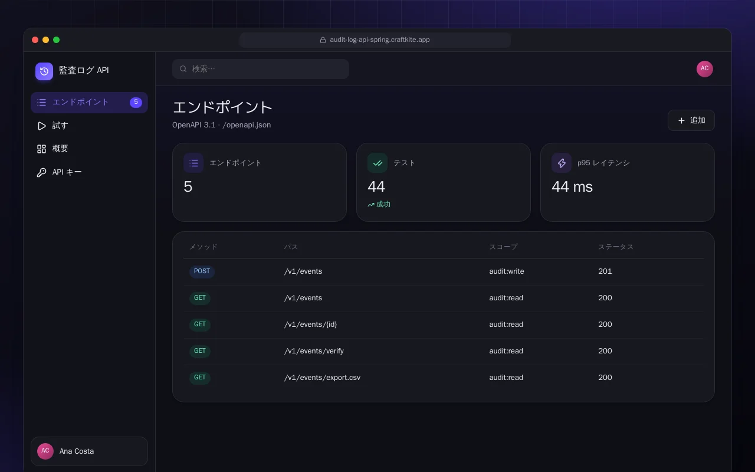Screen dimensions: 755x472
Task: Click the plus icon on the 追加 button
Action: (681, 120)
